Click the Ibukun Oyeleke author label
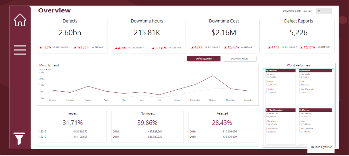This screenshot has height=156, width=349. point(321,147)
